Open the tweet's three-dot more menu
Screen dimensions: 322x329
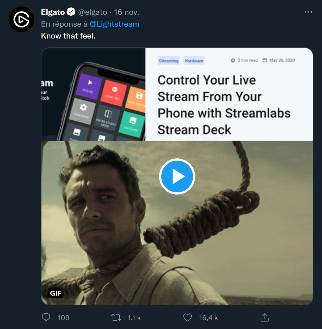(308, 12)
